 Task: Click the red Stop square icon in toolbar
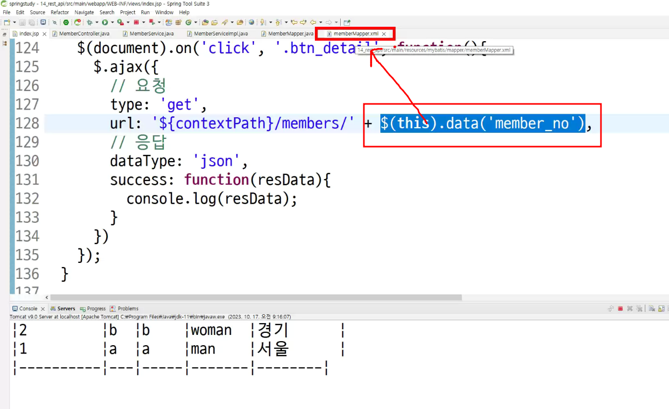click(136, 22)
